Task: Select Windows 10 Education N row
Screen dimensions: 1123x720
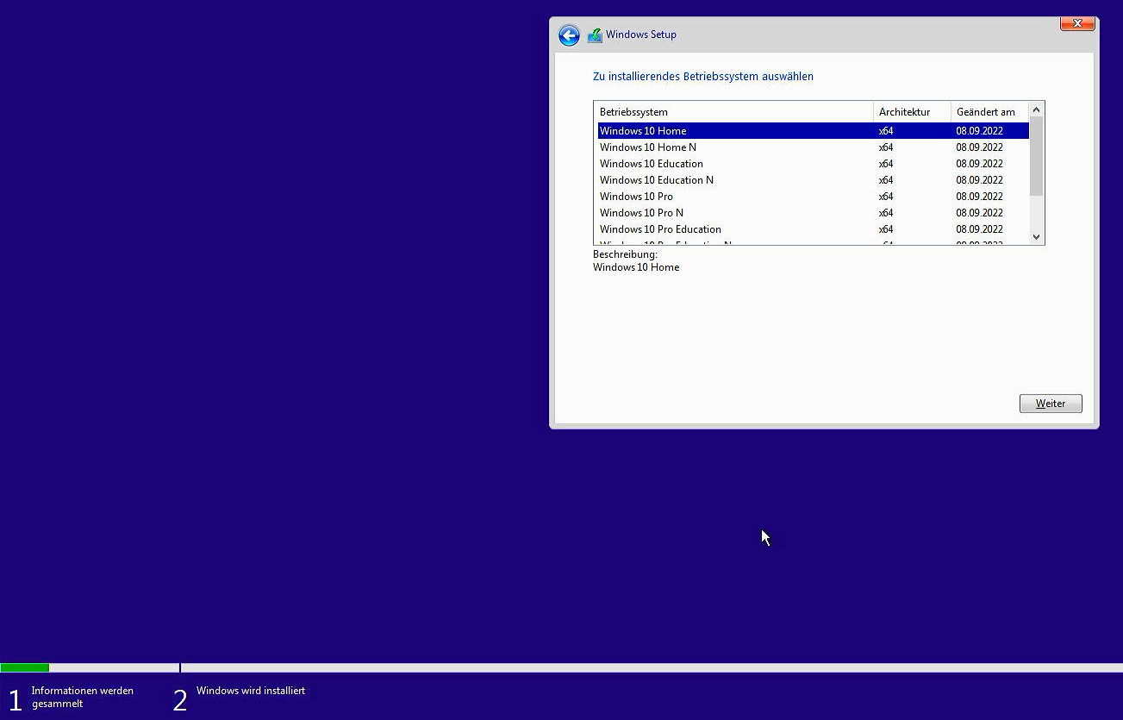Action: 813,180
